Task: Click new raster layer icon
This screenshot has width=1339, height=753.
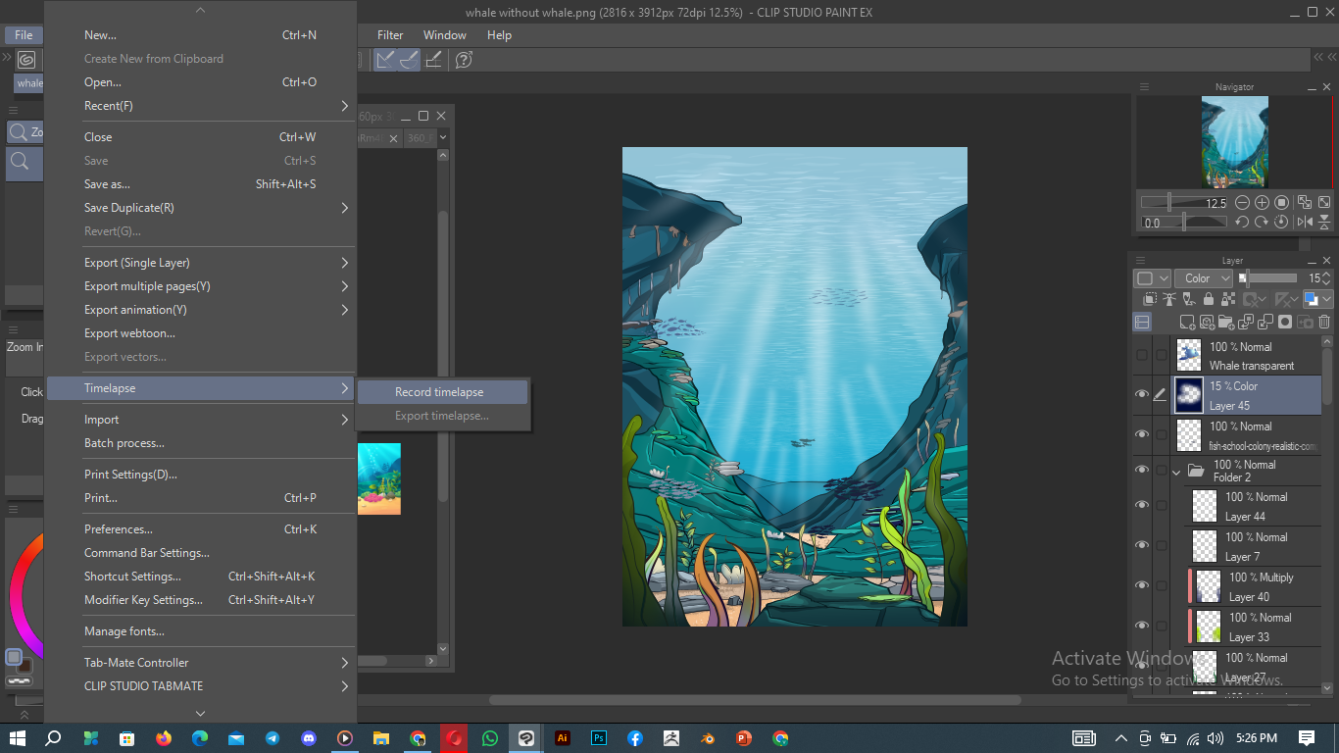Action: click(1187, 322)
